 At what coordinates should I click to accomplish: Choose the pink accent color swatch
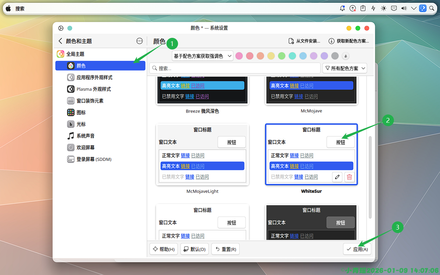239,56
